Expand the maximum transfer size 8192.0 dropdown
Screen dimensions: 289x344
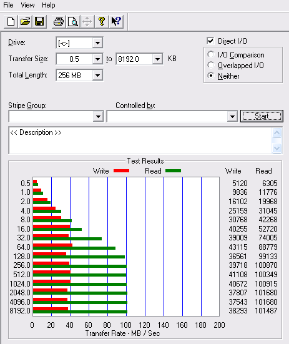pyautogui.click(x=157, y=59)
